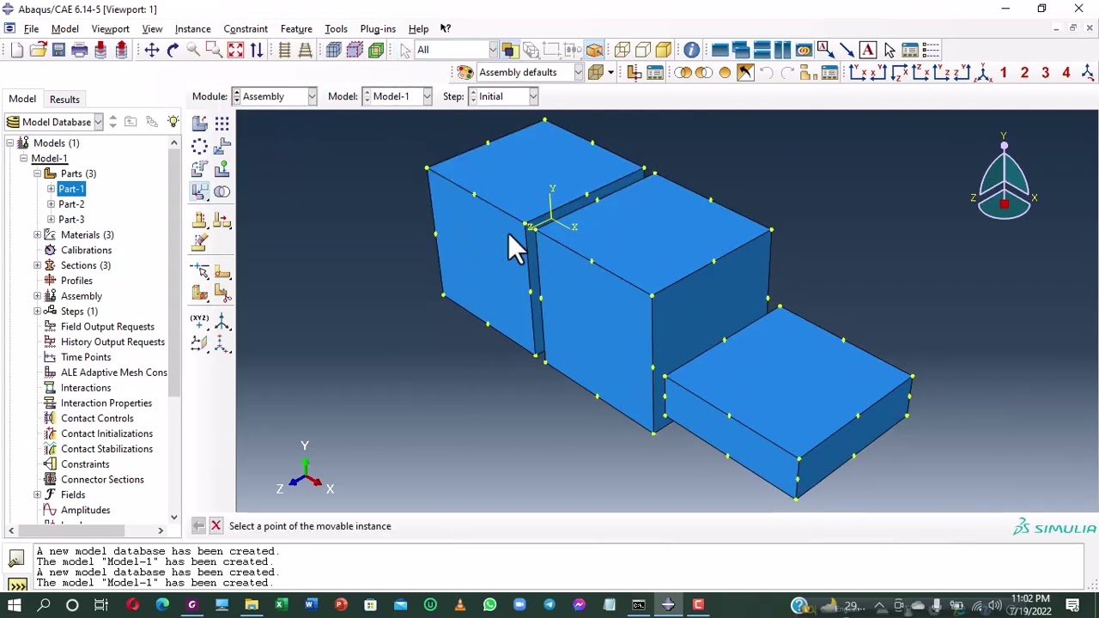Select the Linear Pattern tool
This screenshot has width=1099, height=618.
222,124
